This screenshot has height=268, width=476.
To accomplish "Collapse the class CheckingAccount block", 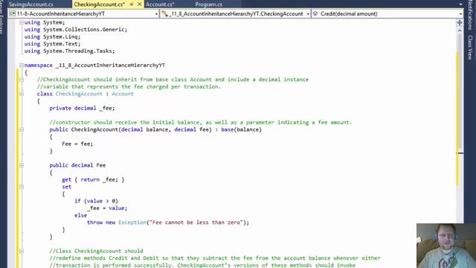I will [22, 94].
